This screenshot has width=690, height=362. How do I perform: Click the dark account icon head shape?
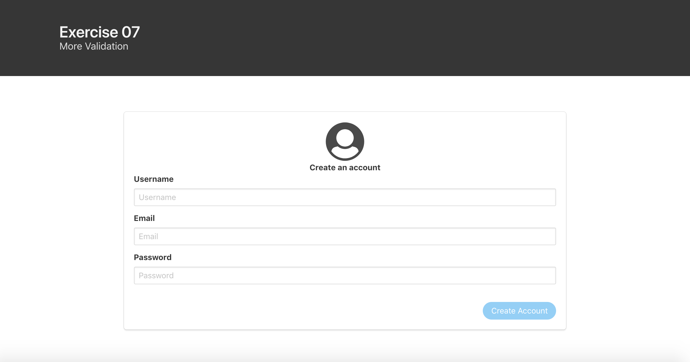coord(345,138)
